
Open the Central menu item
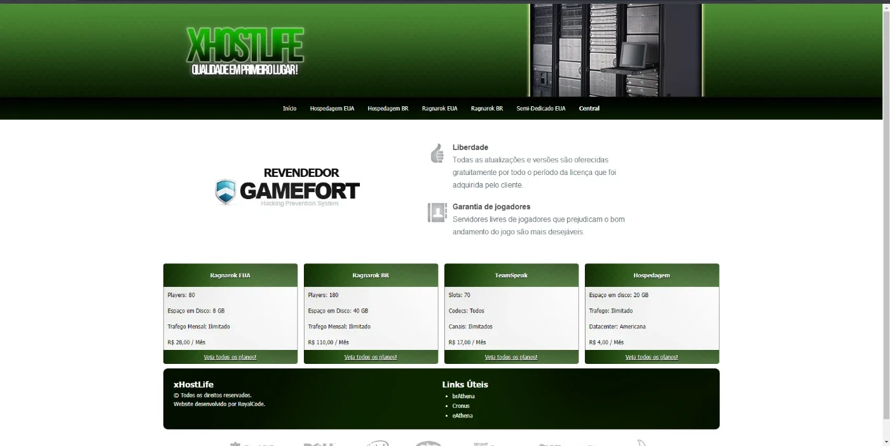(x=589, y=109)
